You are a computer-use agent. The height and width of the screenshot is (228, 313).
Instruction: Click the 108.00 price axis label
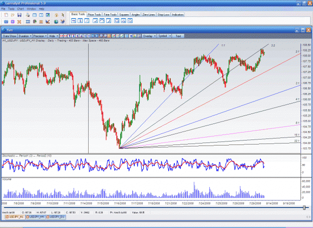306,56
